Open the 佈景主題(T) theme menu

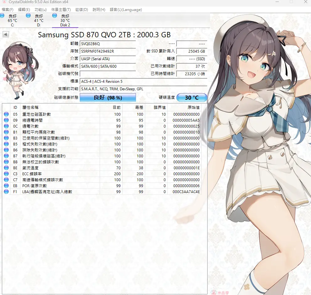click(61, 10)
